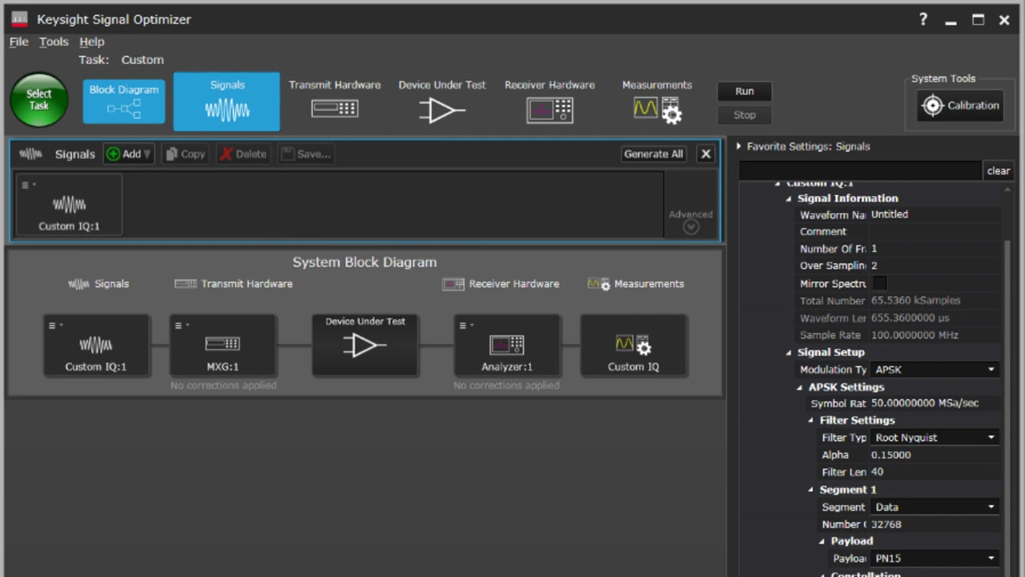1025x577 pixels.
Task: Click Receiver Hardware heading icon in block diagram
Action: pos(453,284)
